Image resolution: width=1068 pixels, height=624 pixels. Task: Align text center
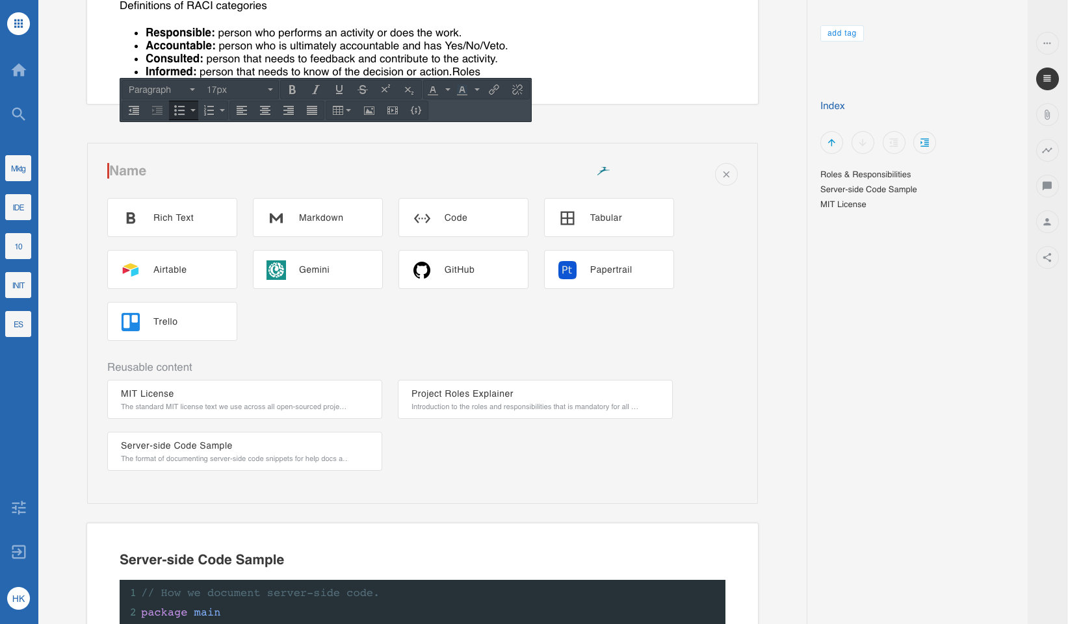pyautogui.click(x=265, y=110)
